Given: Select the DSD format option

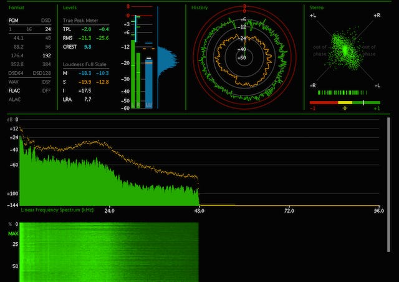Looking at the screenshot, I should click(46, 21).
